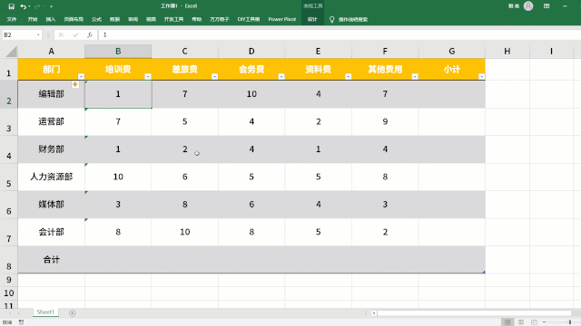Click the confirm checkmark in formula bar

coord(75,34)
